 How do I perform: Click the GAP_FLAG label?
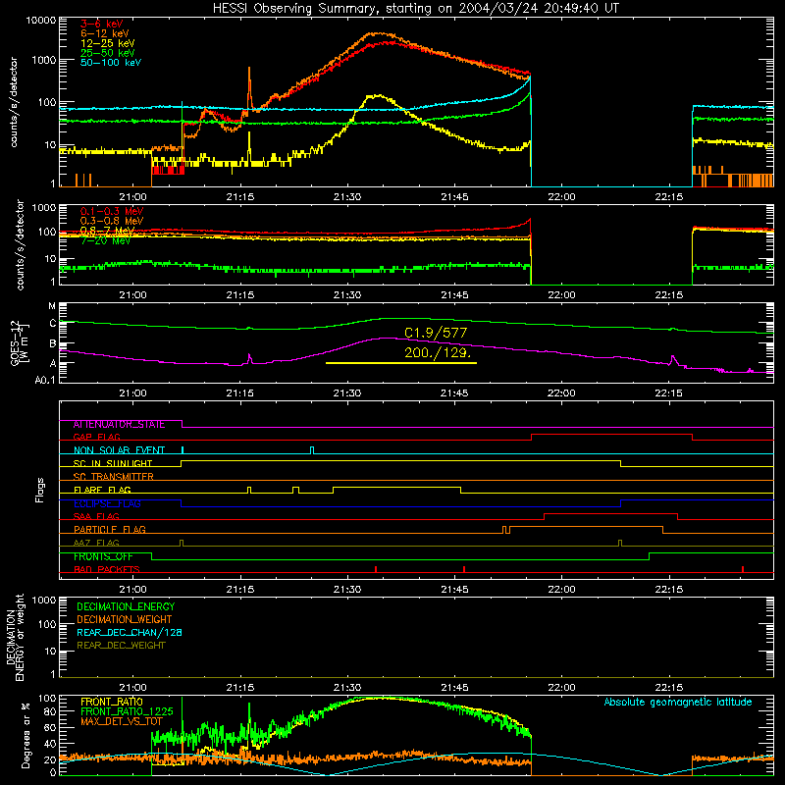96,437
